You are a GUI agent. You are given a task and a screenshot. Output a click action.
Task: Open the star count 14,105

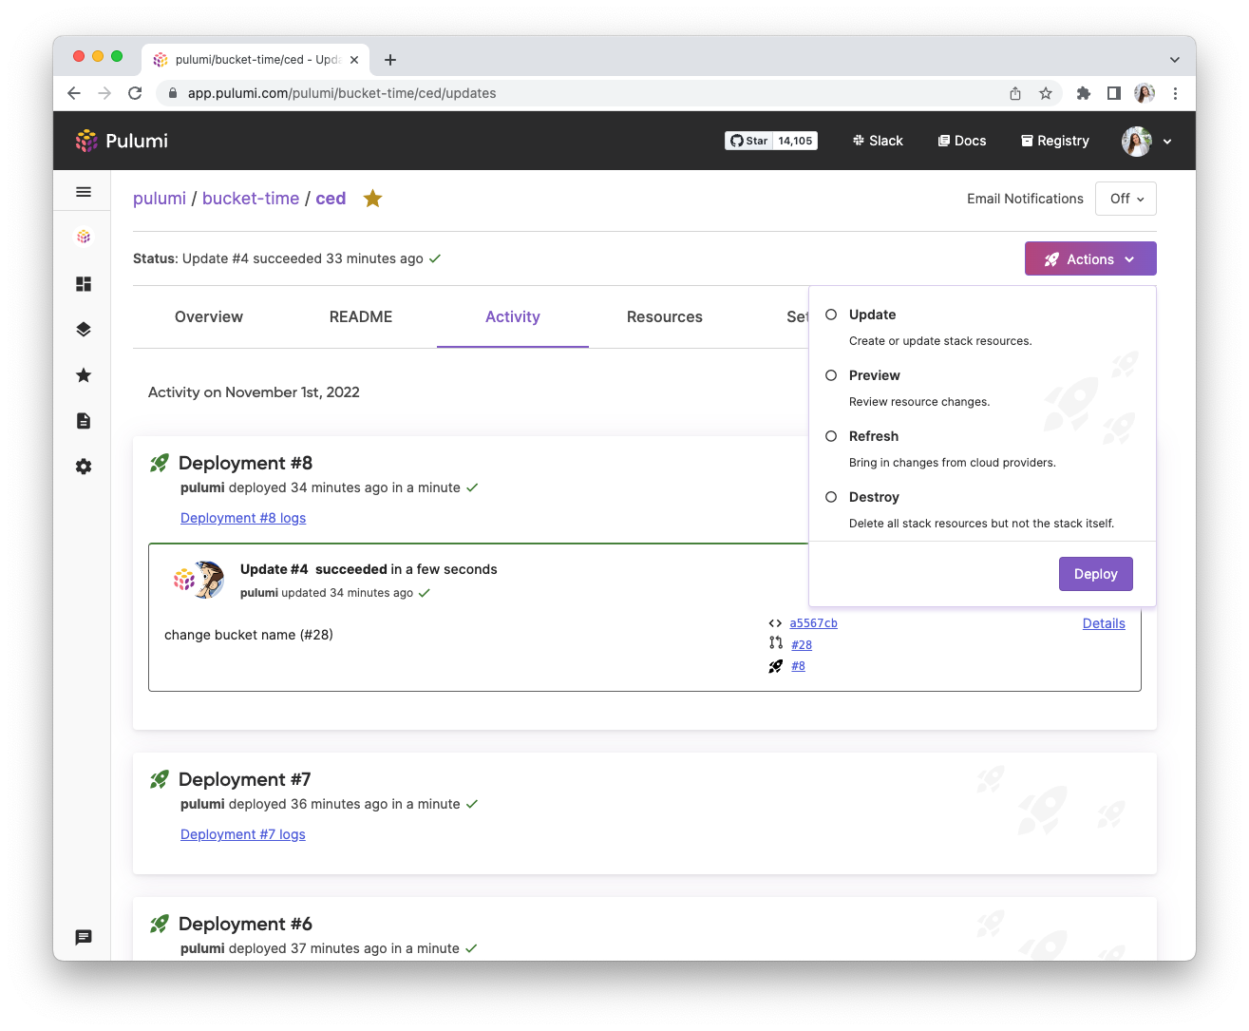[x=796, y=141]
